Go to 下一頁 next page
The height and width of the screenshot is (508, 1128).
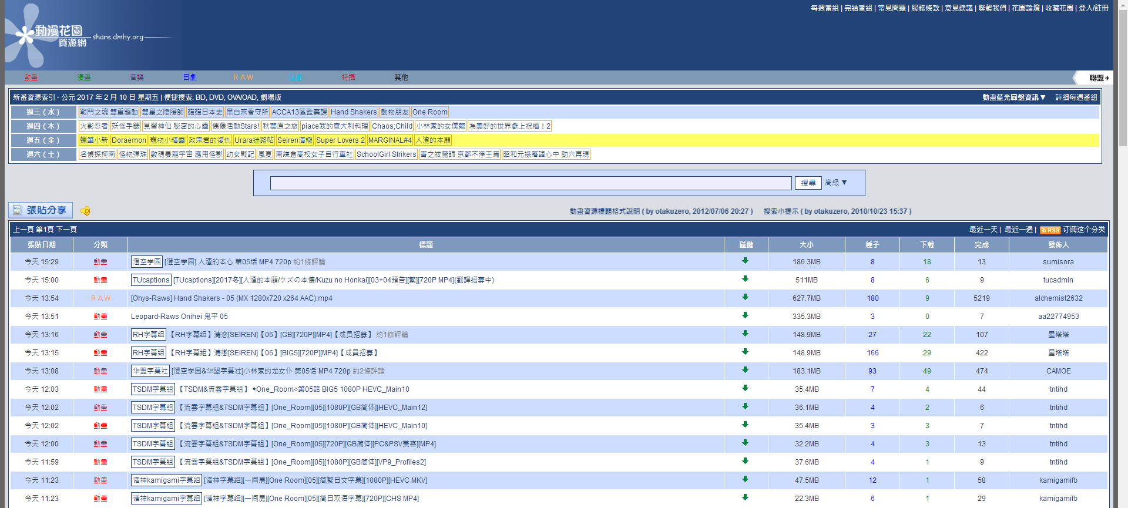point(66,230)
